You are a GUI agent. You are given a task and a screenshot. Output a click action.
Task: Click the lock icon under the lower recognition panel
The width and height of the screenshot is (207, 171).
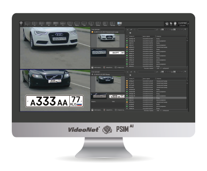click(x=92, y=110)
